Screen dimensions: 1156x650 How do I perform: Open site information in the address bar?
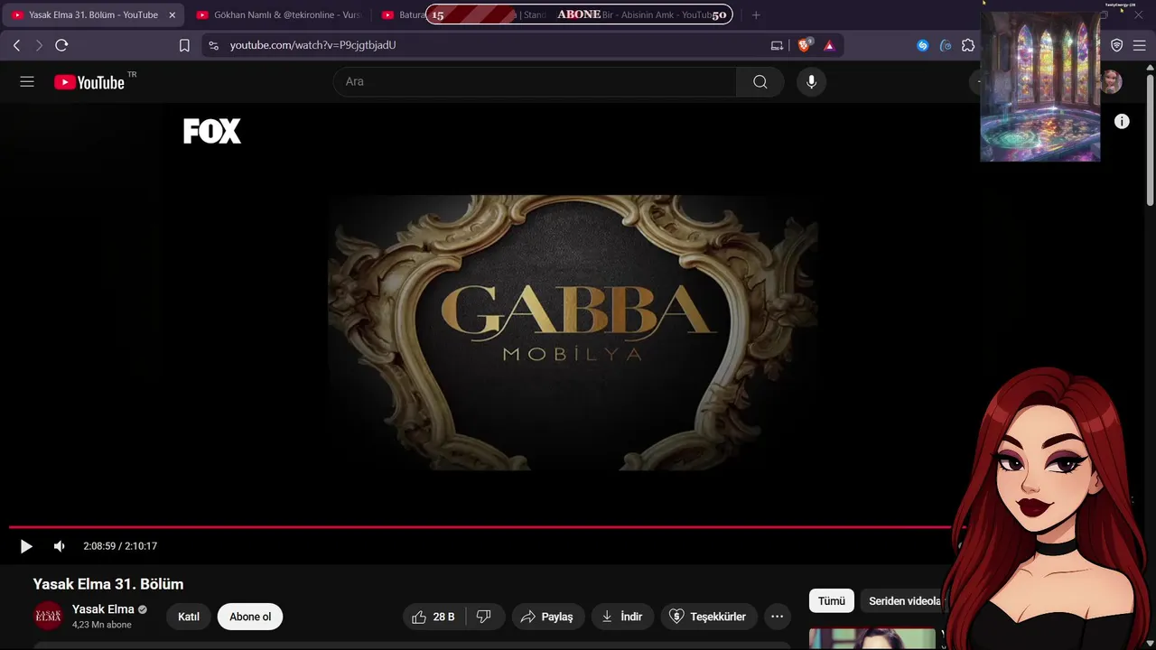click(213, 45)
